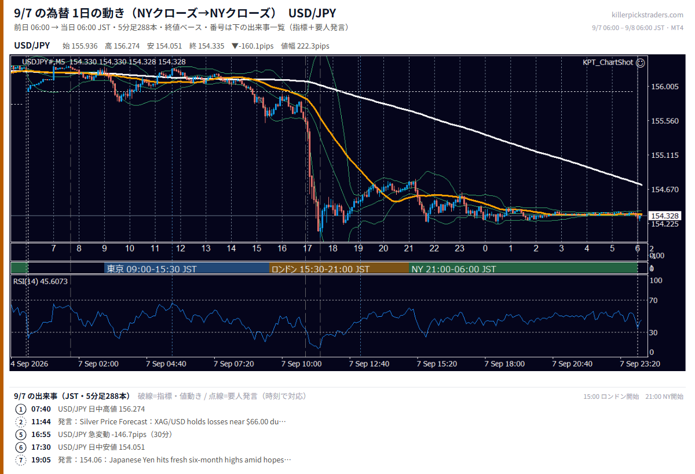This screenshot has width=695, height=474.
Task: Click the 7 Sep 10:00 date label
Action: pos(301,364)
